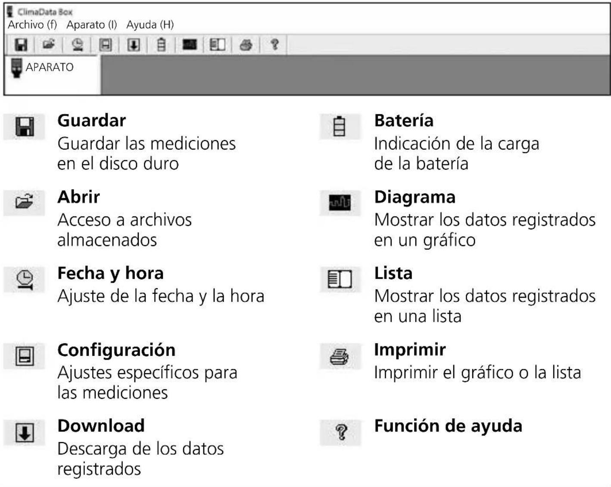Image resolution: width=611 pixels, height=487 pixels.
Task: Click the Función de ayuda heading
Action: click(448, 426)
